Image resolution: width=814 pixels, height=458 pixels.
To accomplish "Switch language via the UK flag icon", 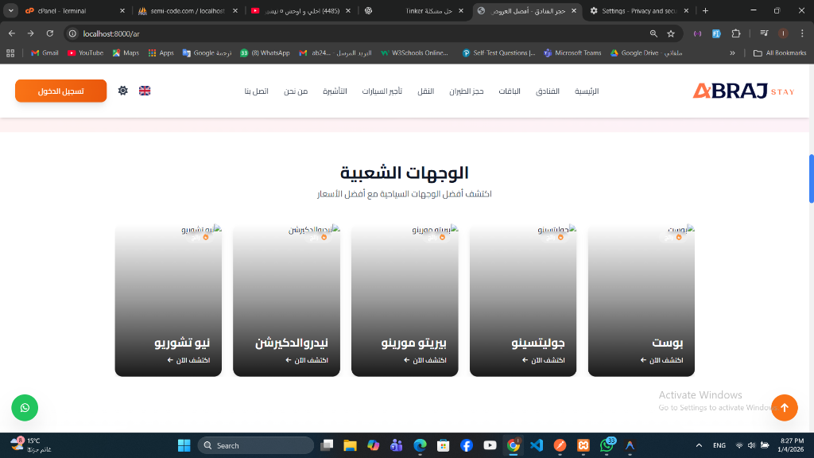I will pyautogui.click(x=145, y=91).
